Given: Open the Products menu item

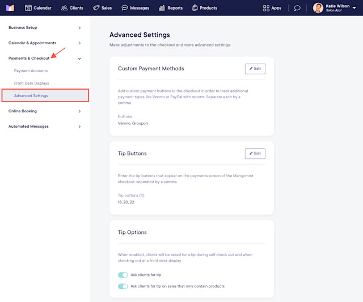Looking at the screenshot, I should [208, 8].
